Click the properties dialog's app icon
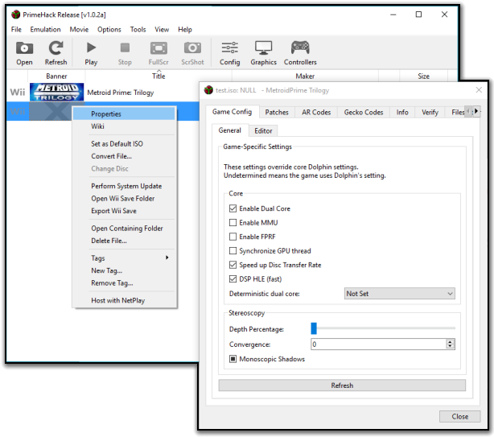The height and width of the screenshot is (437, 494). coord(208,90)
